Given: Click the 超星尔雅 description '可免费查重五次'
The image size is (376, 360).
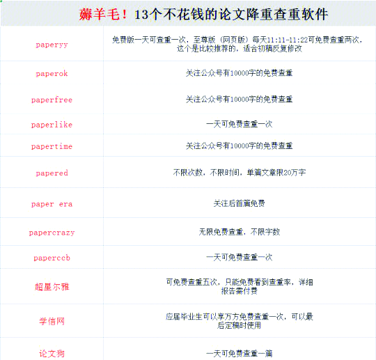Looking at the screenshot, I should pyautogui.click(x=240, y=286).
